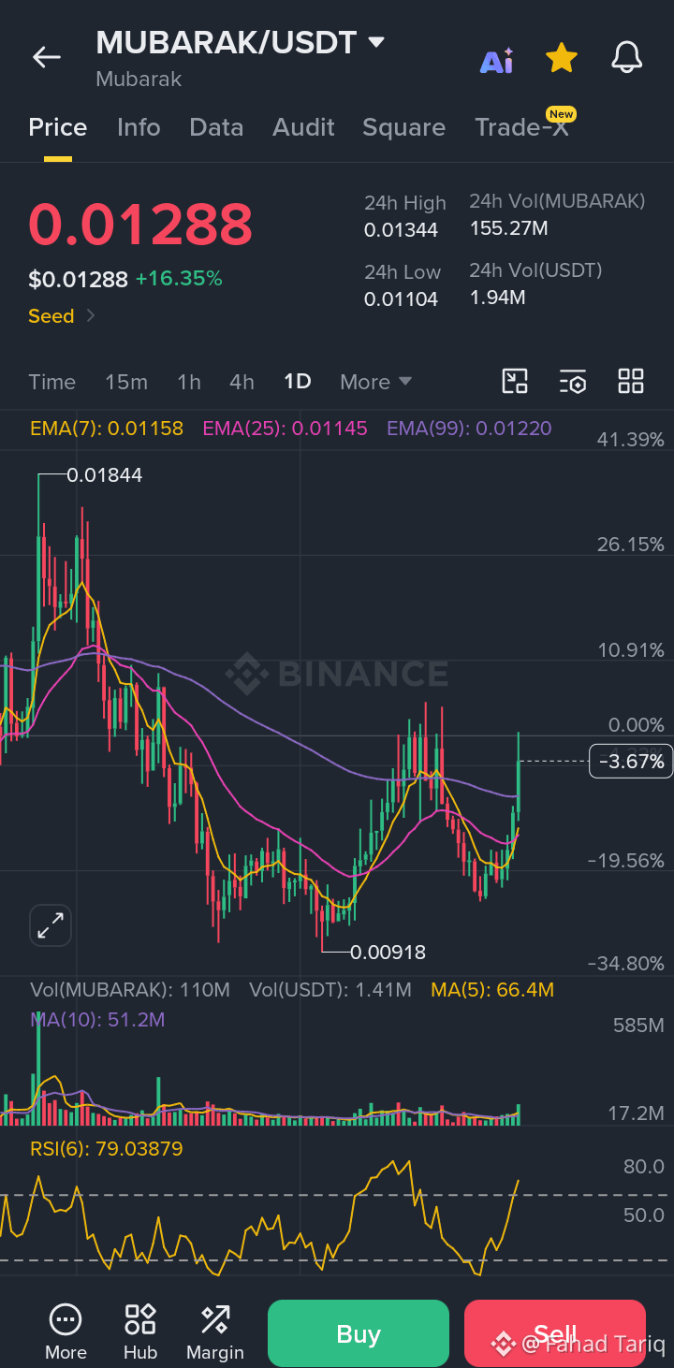
Task: Expand chart to fullscreen icon
Action: 50,926
